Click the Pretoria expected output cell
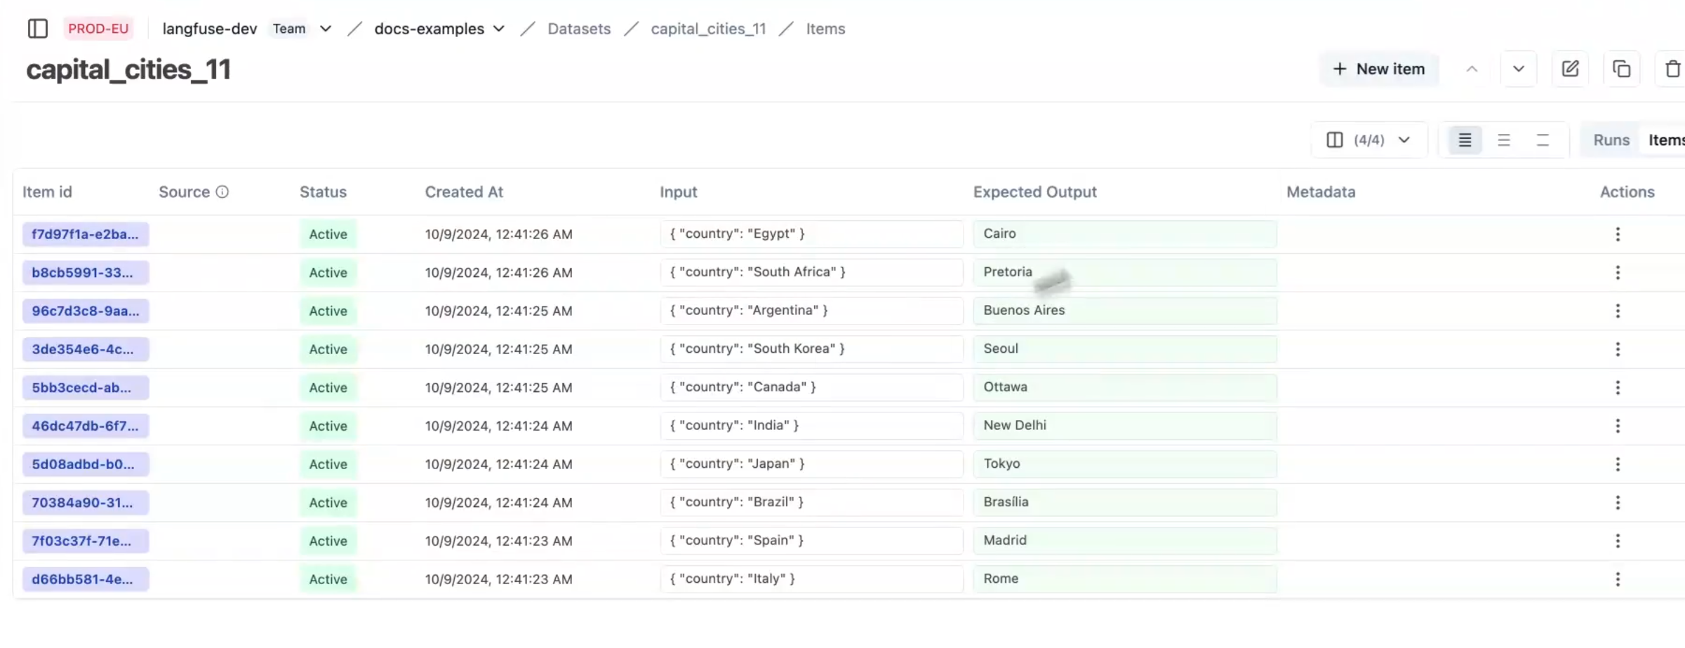The image size is (1685, 648). pyautogui.click(x=1125, y=272)
